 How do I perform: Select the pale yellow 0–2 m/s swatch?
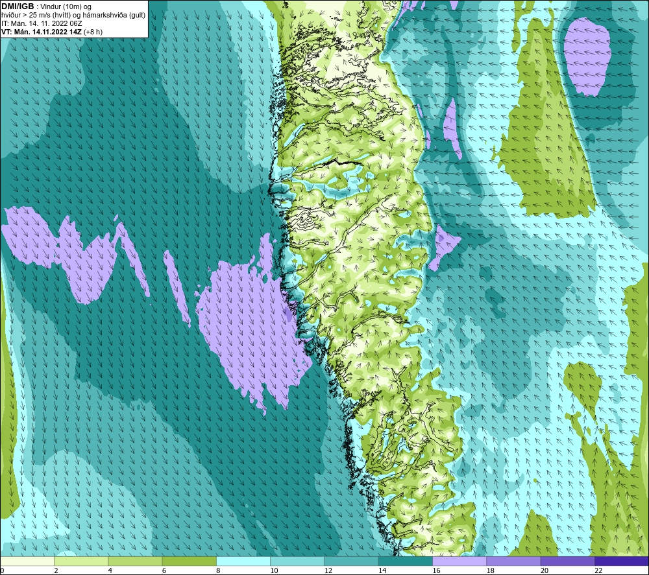point(27,561)
